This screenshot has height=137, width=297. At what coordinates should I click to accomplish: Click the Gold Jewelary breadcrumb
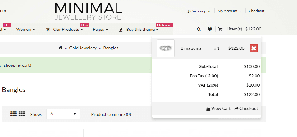[83, 48]
